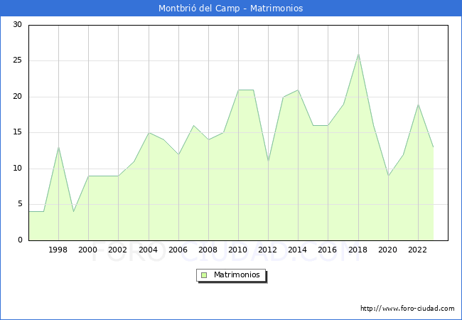Viewport: 462px width, 320px height.
Task: Click the 2012 dip data point at 11
Action: pyautogui.click(x=268, y=161)
